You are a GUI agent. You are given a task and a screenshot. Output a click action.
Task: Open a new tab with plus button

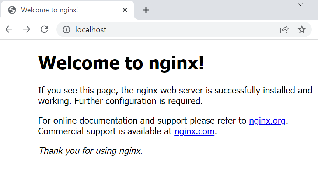click(x=146, y=10)
